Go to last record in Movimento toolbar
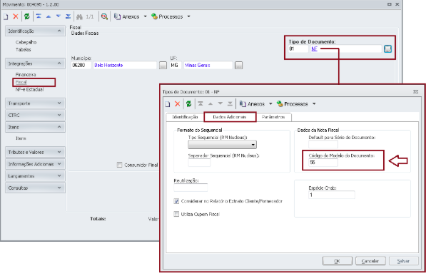Image resolution: width=431 pixels, height=276 pixels. pyautogui.click(x=68, y=16)
